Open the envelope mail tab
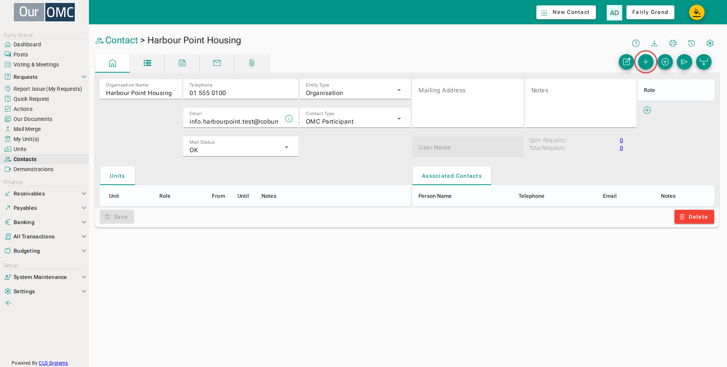The image size is (727, 367). [217, 63]
